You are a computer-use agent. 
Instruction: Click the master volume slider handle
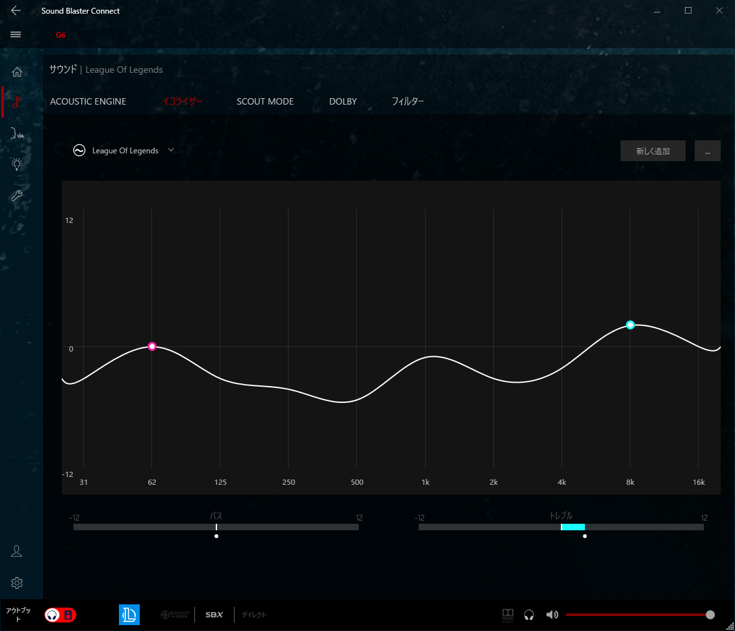710,615
